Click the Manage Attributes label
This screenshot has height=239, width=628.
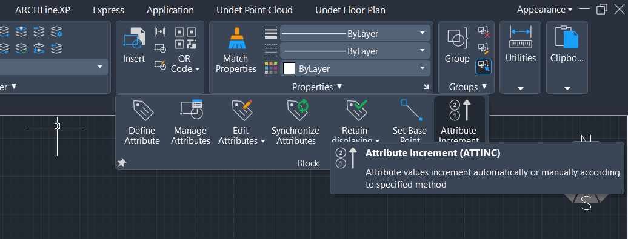pos(190,136)
